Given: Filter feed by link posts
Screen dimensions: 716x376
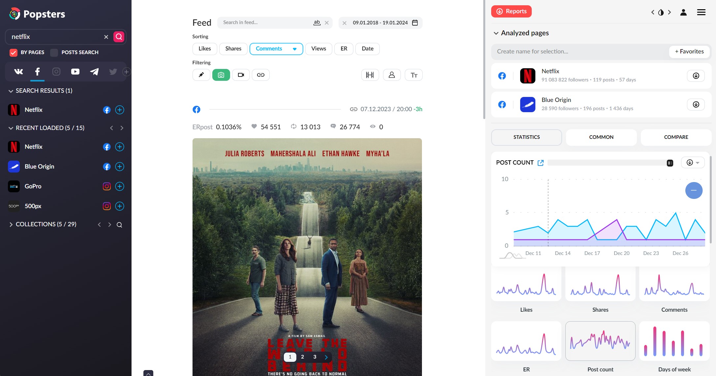Looking at the screenshot, I should (x=260, y=75).
